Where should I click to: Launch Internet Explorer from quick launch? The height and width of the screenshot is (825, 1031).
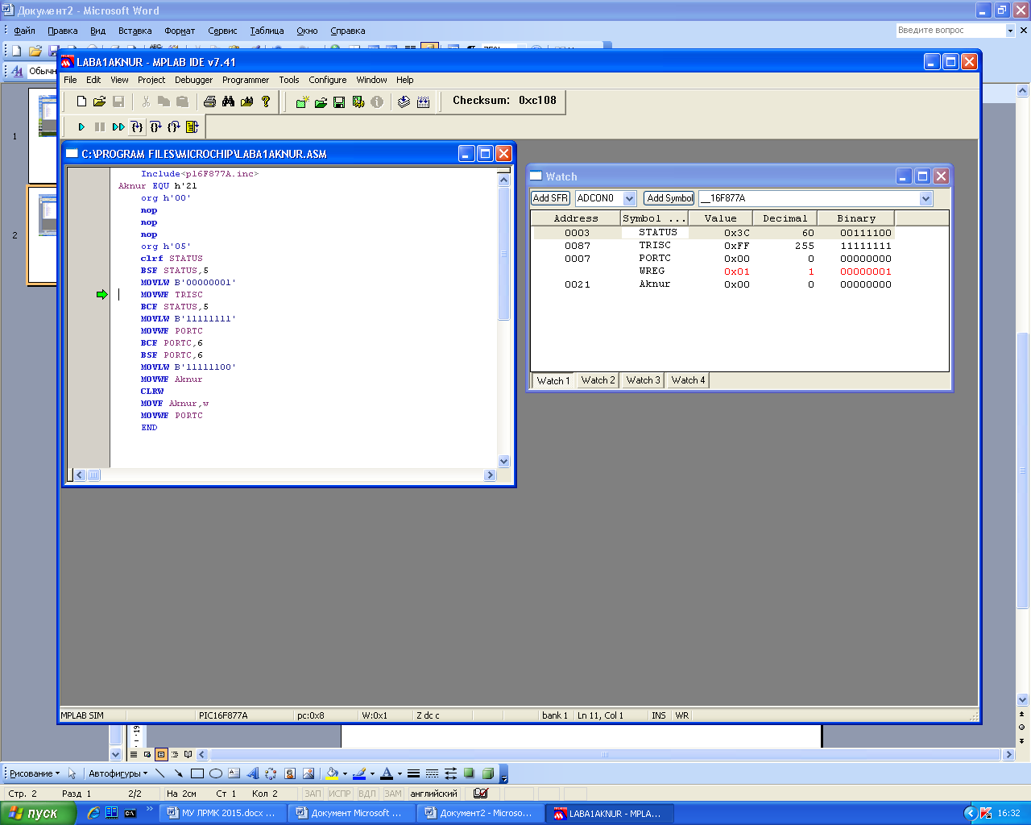pyautogui.click(x=93, y=814)
